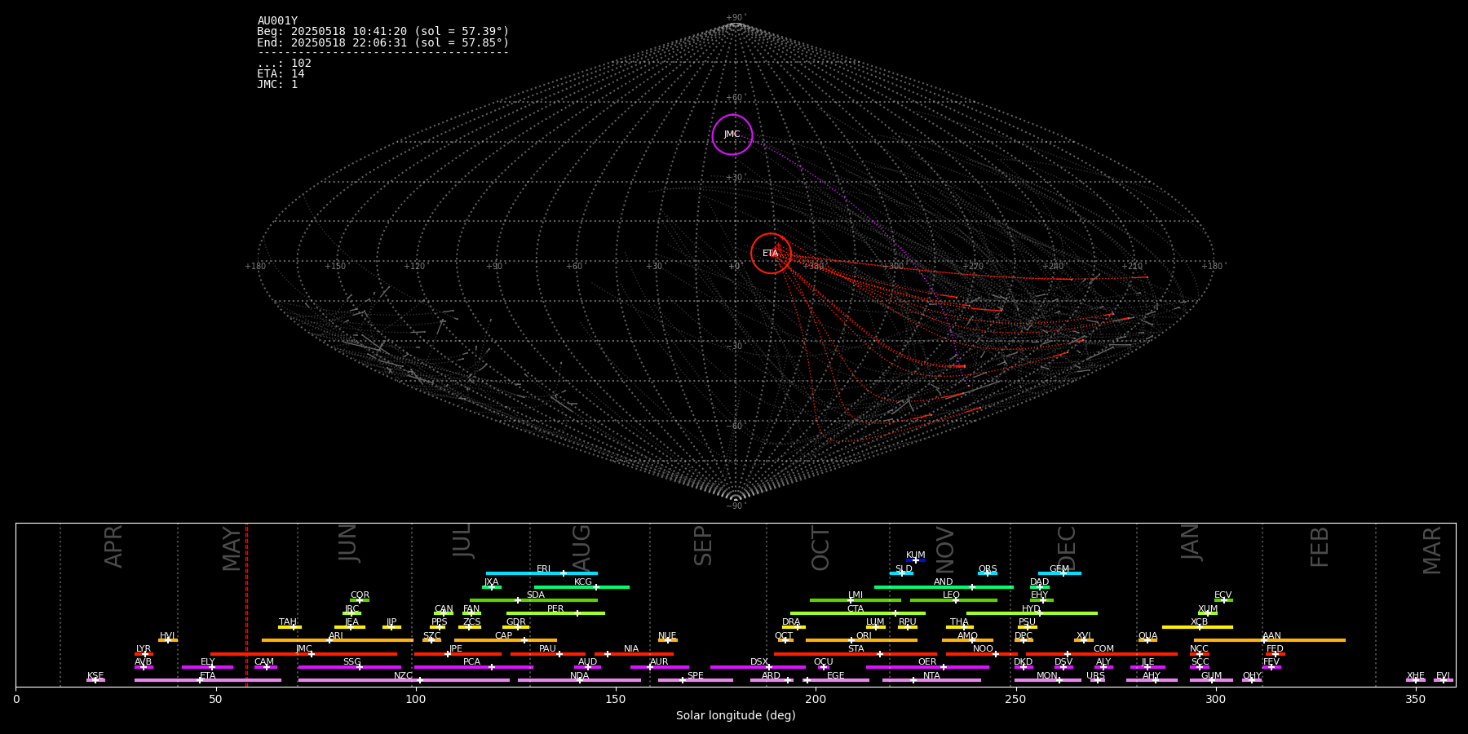The width and height of the screenshot is (1468, 734).
Task: Click the NZC pink shower bar
Action: [x=404, y=680]
